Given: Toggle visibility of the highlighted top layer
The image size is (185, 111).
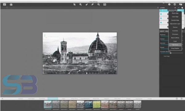Looking at the screenshot, I should tap(161, 10).
